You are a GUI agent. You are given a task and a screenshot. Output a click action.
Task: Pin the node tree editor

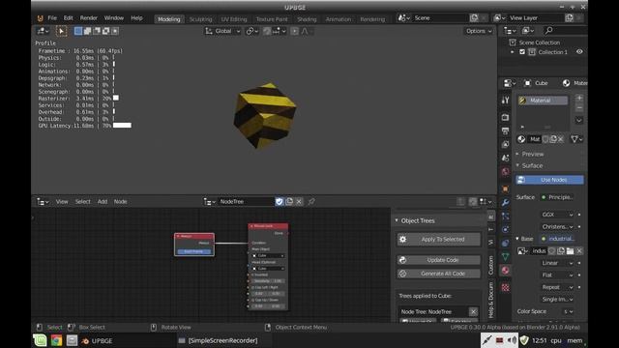click(311, 202)
